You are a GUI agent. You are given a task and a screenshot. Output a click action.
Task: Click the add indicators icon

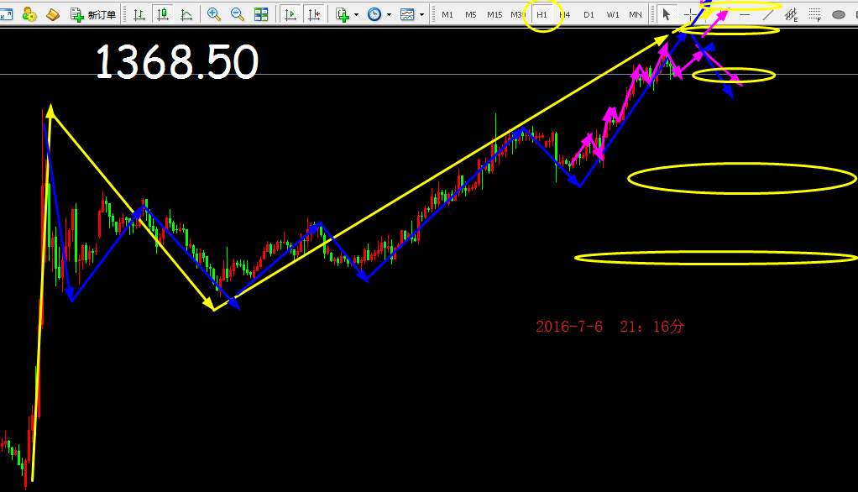[343, 15]
